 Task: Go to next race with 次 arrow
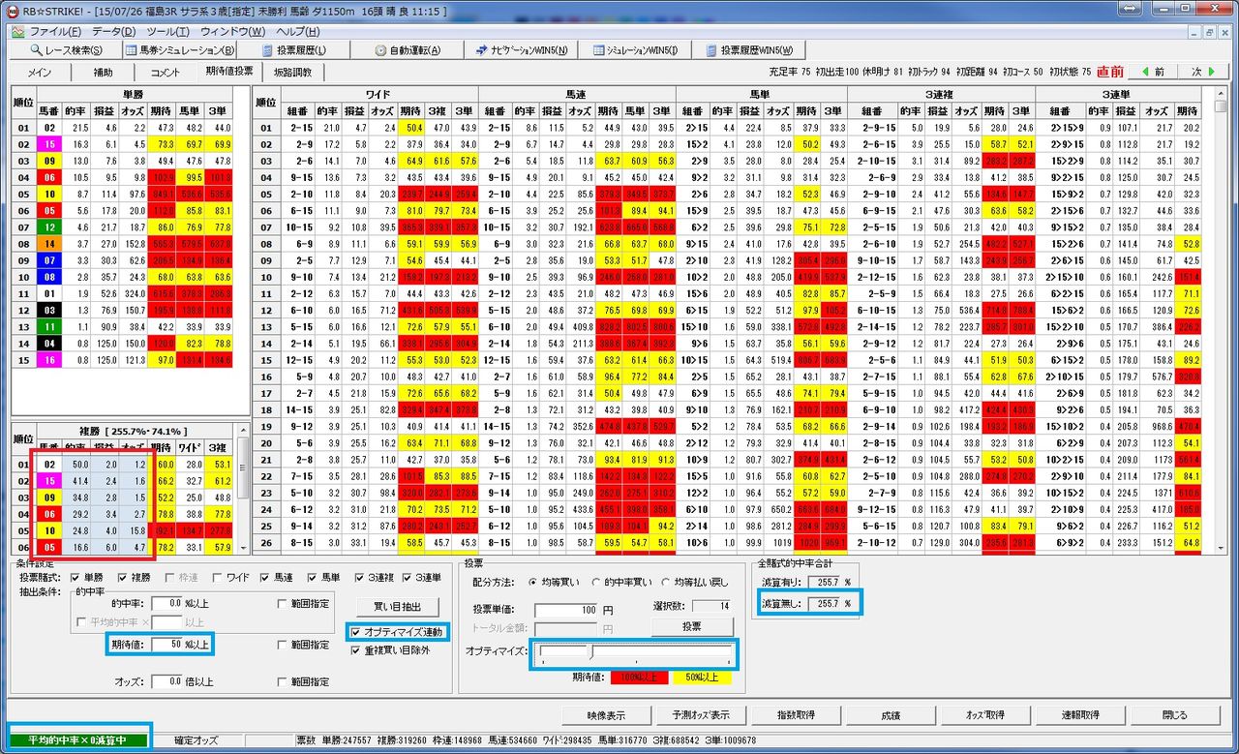pyautogui.click(x=1203, y=72)
